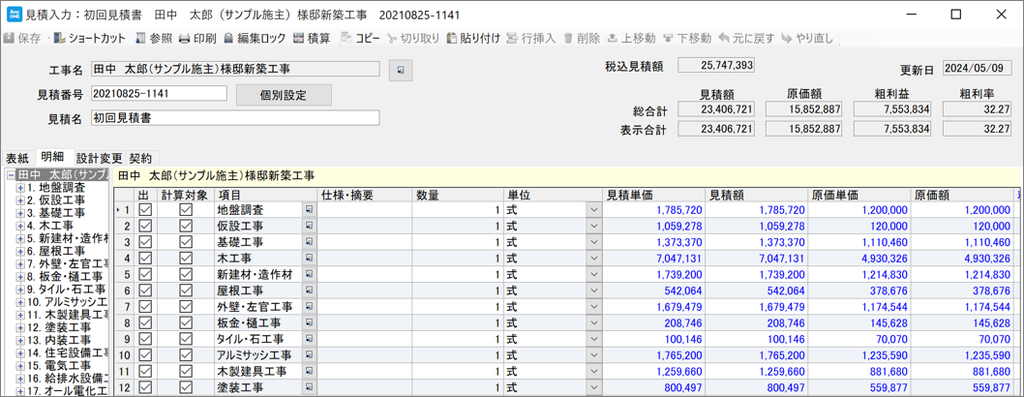Open the ショートカット toolbar item
This screenshot has height=397, width=1024.
point(89,39)
